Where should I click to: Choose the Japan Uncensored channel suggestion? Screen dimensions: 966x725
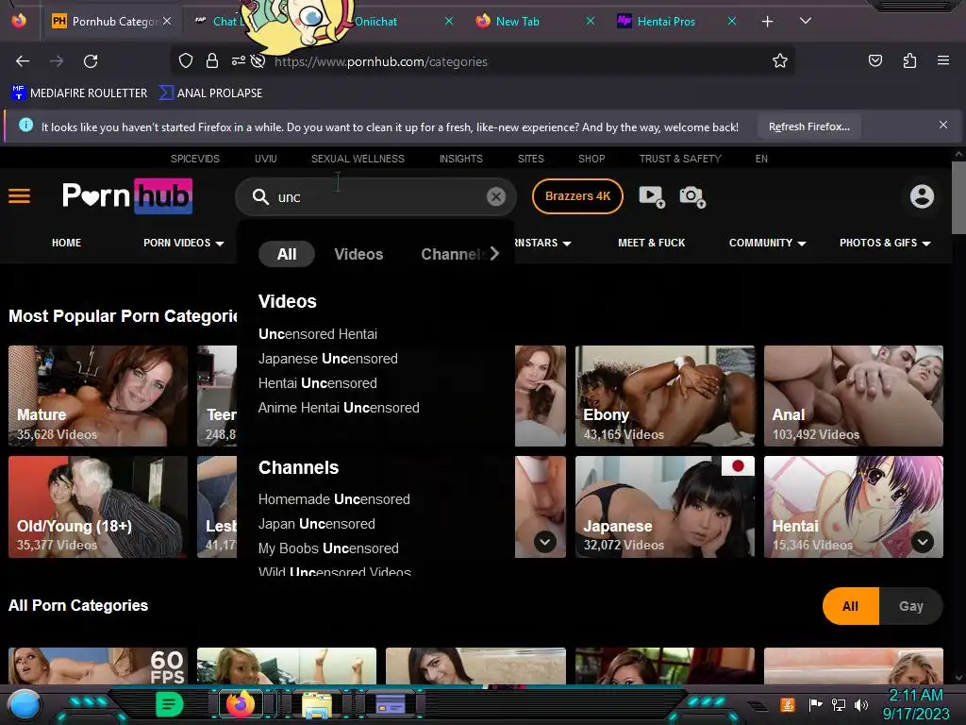click(317, 523)
